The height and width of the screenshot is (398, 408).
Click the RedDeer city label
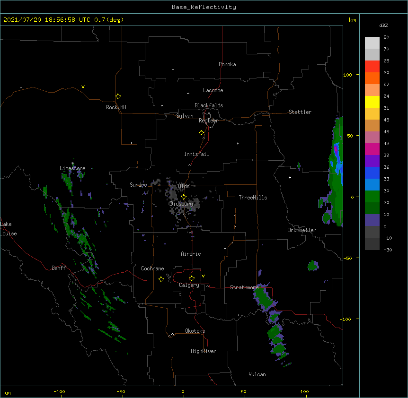point(208,121)
